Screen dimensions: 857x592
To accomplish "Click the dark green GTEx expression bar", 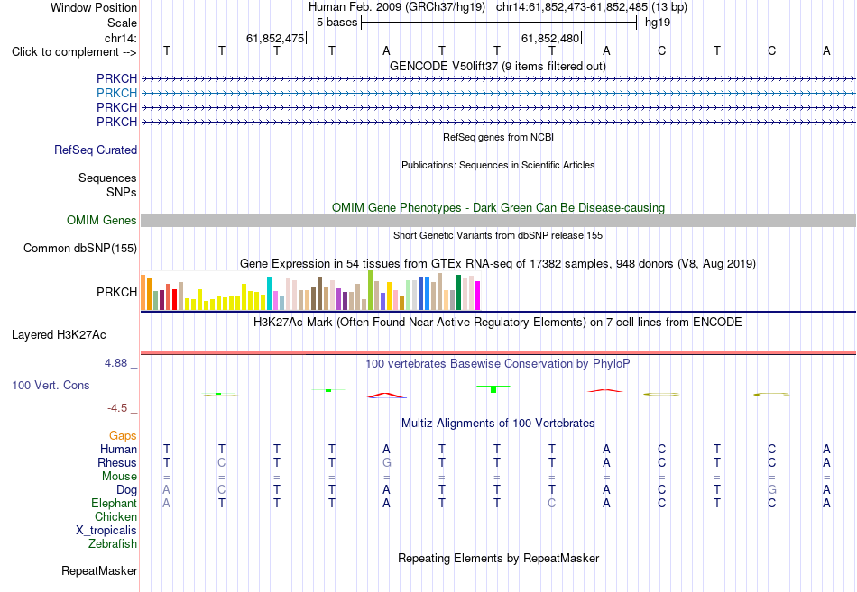I will pyautogui.click(x=458, y=293).
